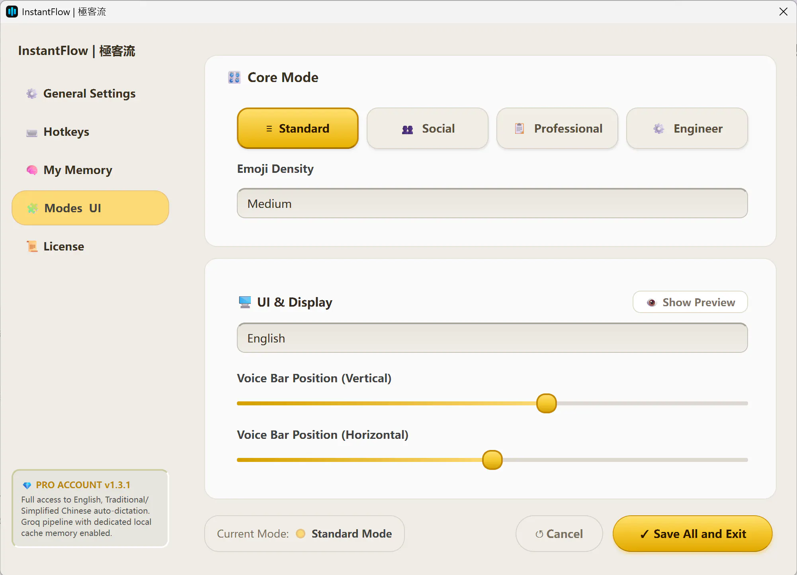Click the Voice Bar Position (Vertical) label
The image size is (797, 575).
click(314, 378)
